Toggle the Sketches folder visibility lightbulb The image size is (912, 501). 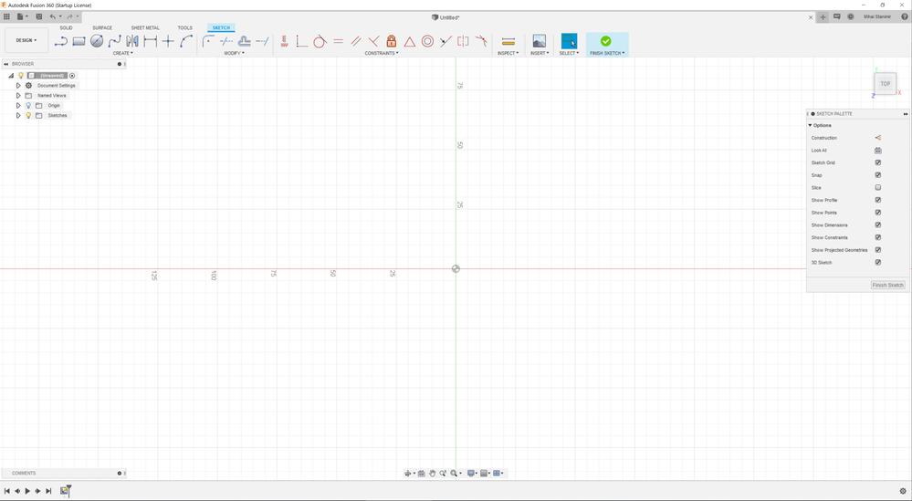28,115
